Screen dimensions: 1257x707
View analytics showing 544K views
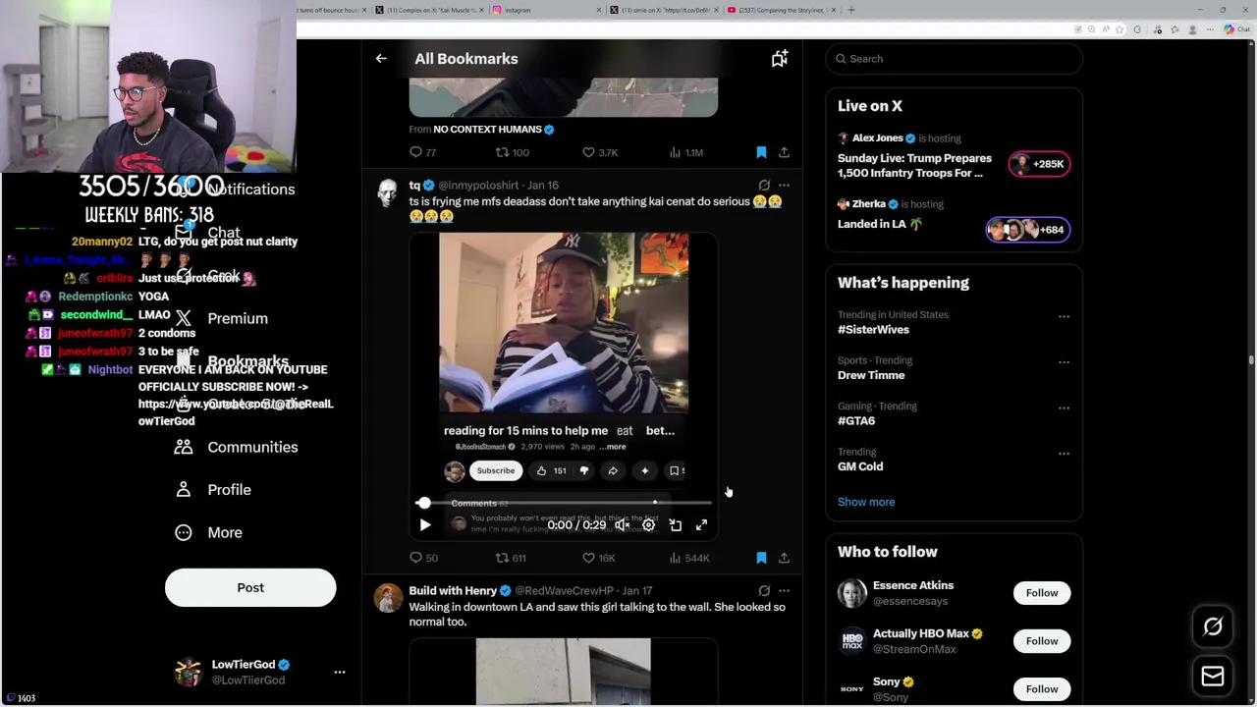point(688,558)
